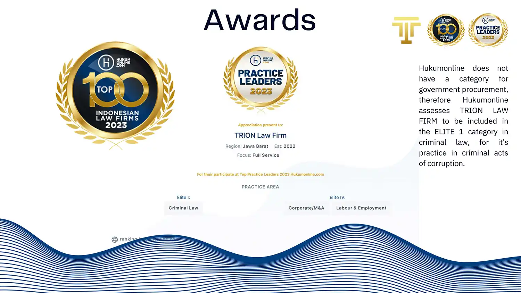Select the Criminal Law chip under Elite I
Viewport: 521px width, 293px height.
point(183,208)
